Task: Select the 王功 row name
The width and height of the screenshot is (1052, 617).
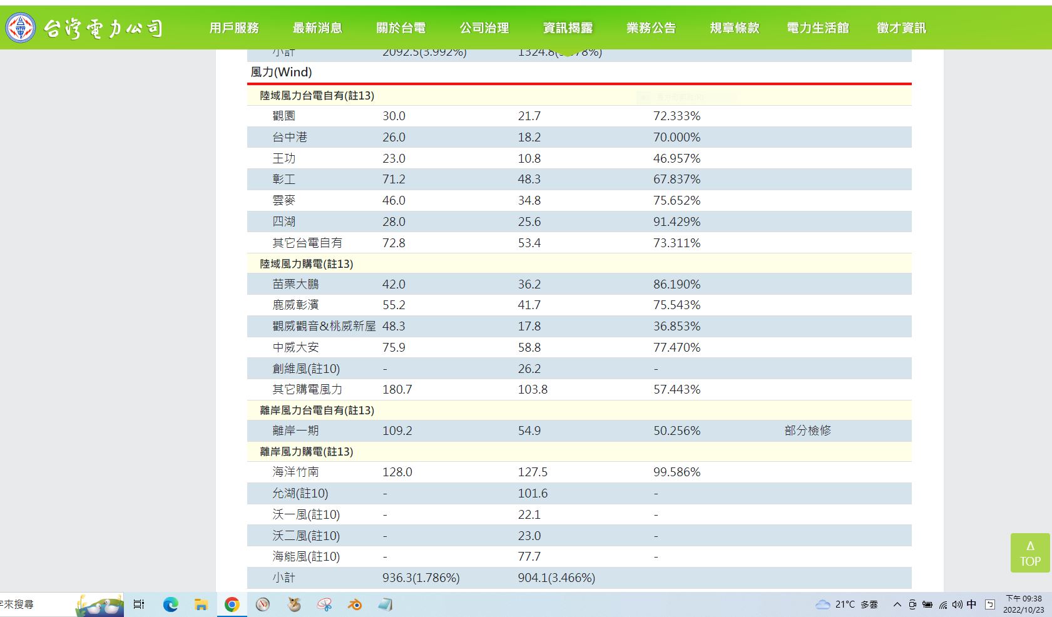Action: pos(284,158)
